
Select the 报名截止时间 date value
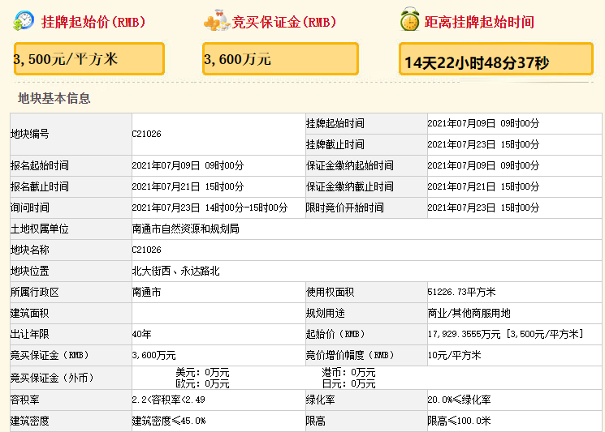pyautogui.click(x=188, y=187)
